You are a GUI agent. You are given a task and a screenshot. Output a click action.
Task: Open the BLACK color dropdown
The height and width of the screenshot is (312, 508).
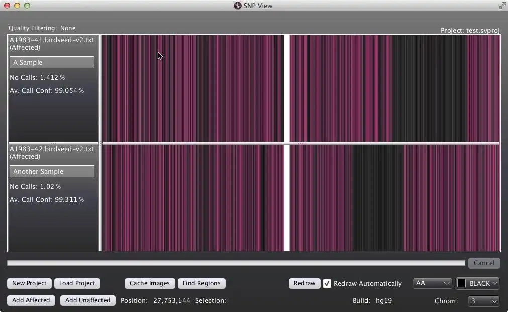click(x=477, y=283)
